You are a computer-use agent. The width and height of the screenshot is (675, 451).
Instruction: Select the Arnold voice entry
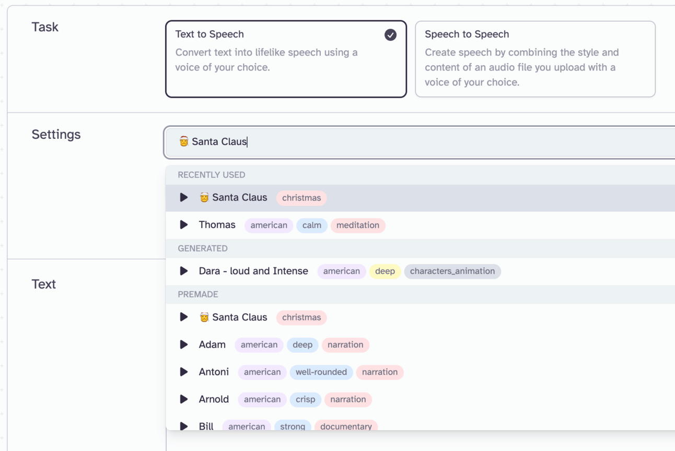pos(214,399)
